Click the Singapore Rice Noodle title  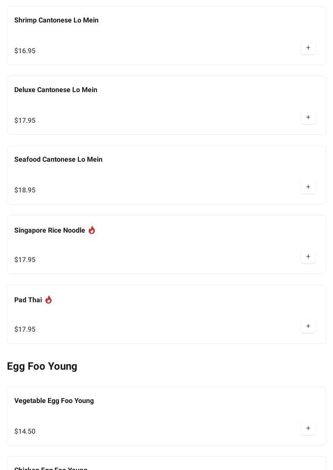point(50,230)
